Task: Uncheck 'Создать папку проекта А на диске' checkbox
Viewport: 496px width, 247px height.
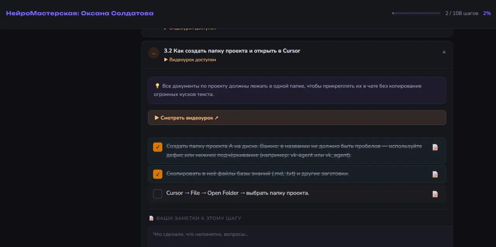Action: click(158, 147)
